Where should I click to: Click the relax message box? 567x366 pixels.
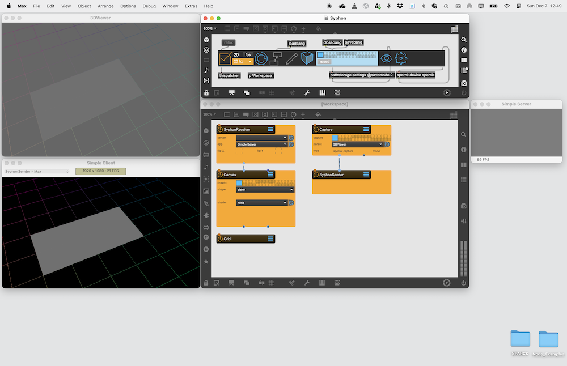pyautogui.click(x=228, y=42)
